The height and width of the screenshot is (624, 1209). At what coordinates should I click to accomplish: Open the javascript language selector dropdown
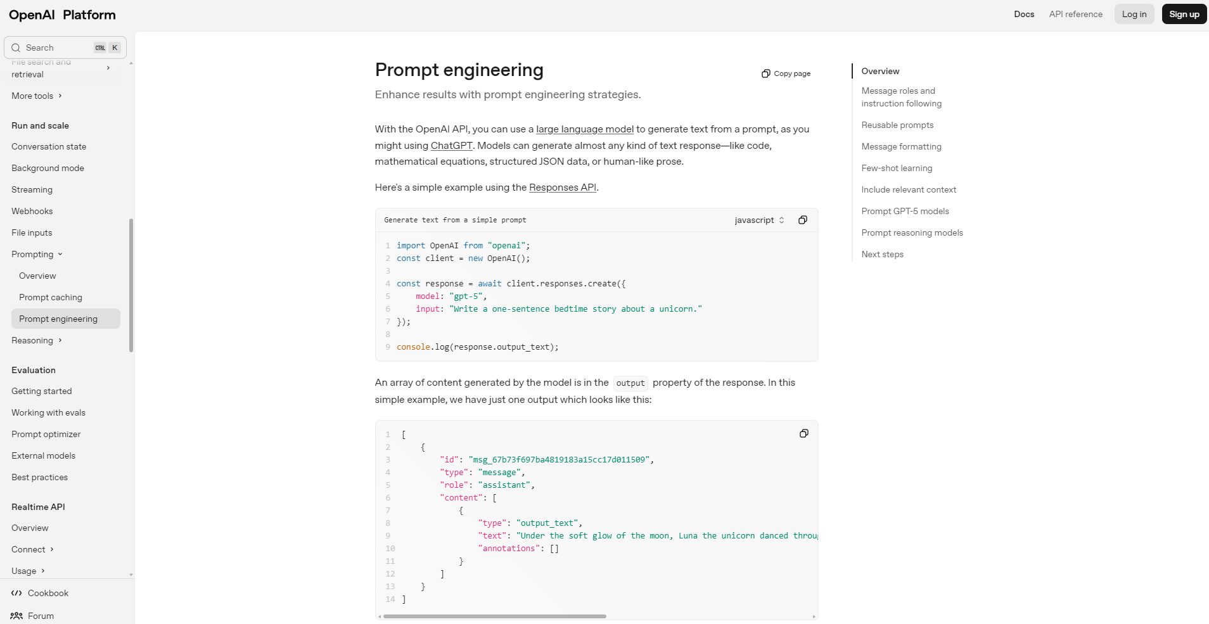point(759,220)
